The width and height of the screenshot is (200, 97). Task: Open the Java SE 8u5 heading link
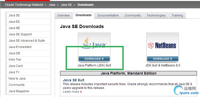(74, 80)
